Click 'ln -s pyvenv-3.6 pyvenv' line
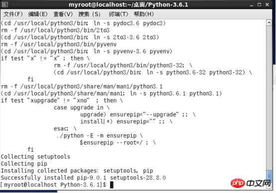The width and height of the screenshot is (276, 193). coord(86,51)
